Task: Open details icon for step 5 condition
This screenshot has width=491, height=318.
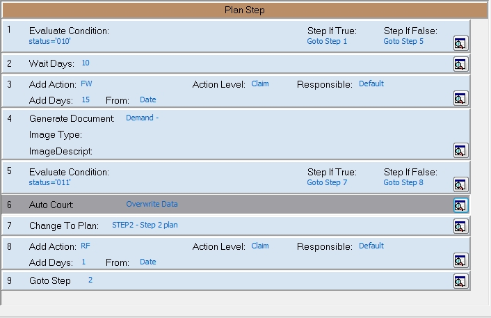Action: tap(460, 184)
